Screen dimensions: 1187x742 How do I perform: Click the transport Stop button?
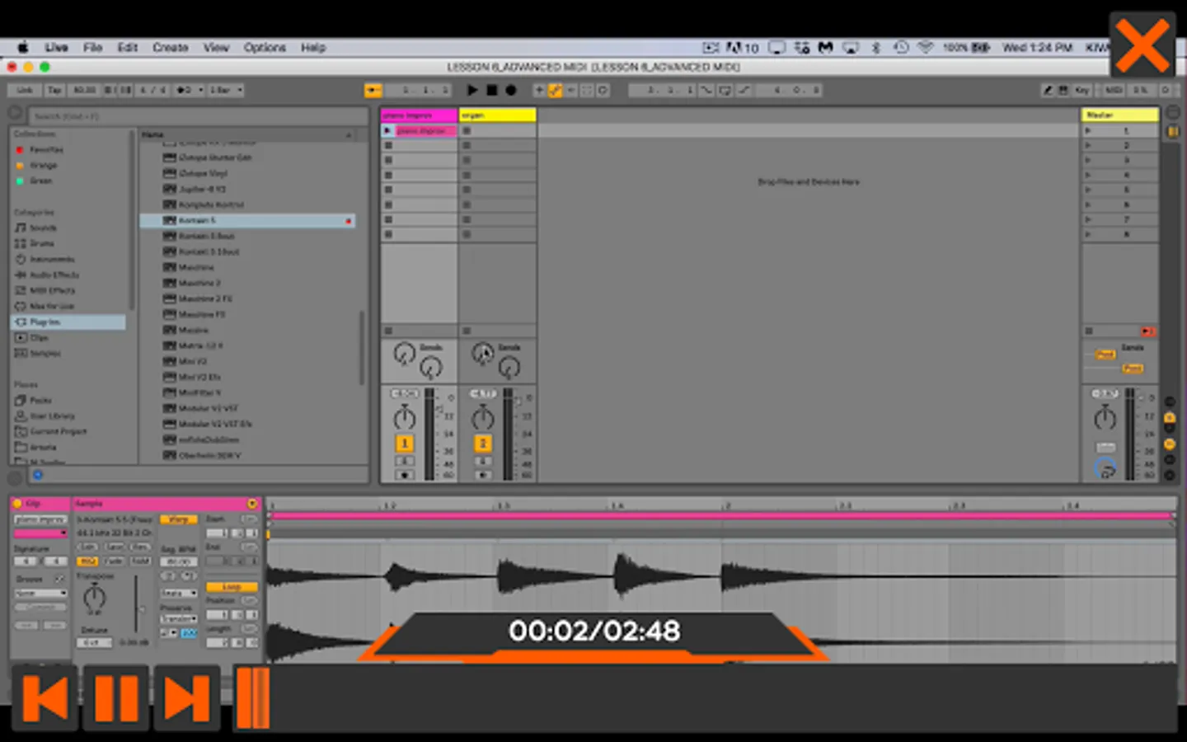[x=491, y=90]
